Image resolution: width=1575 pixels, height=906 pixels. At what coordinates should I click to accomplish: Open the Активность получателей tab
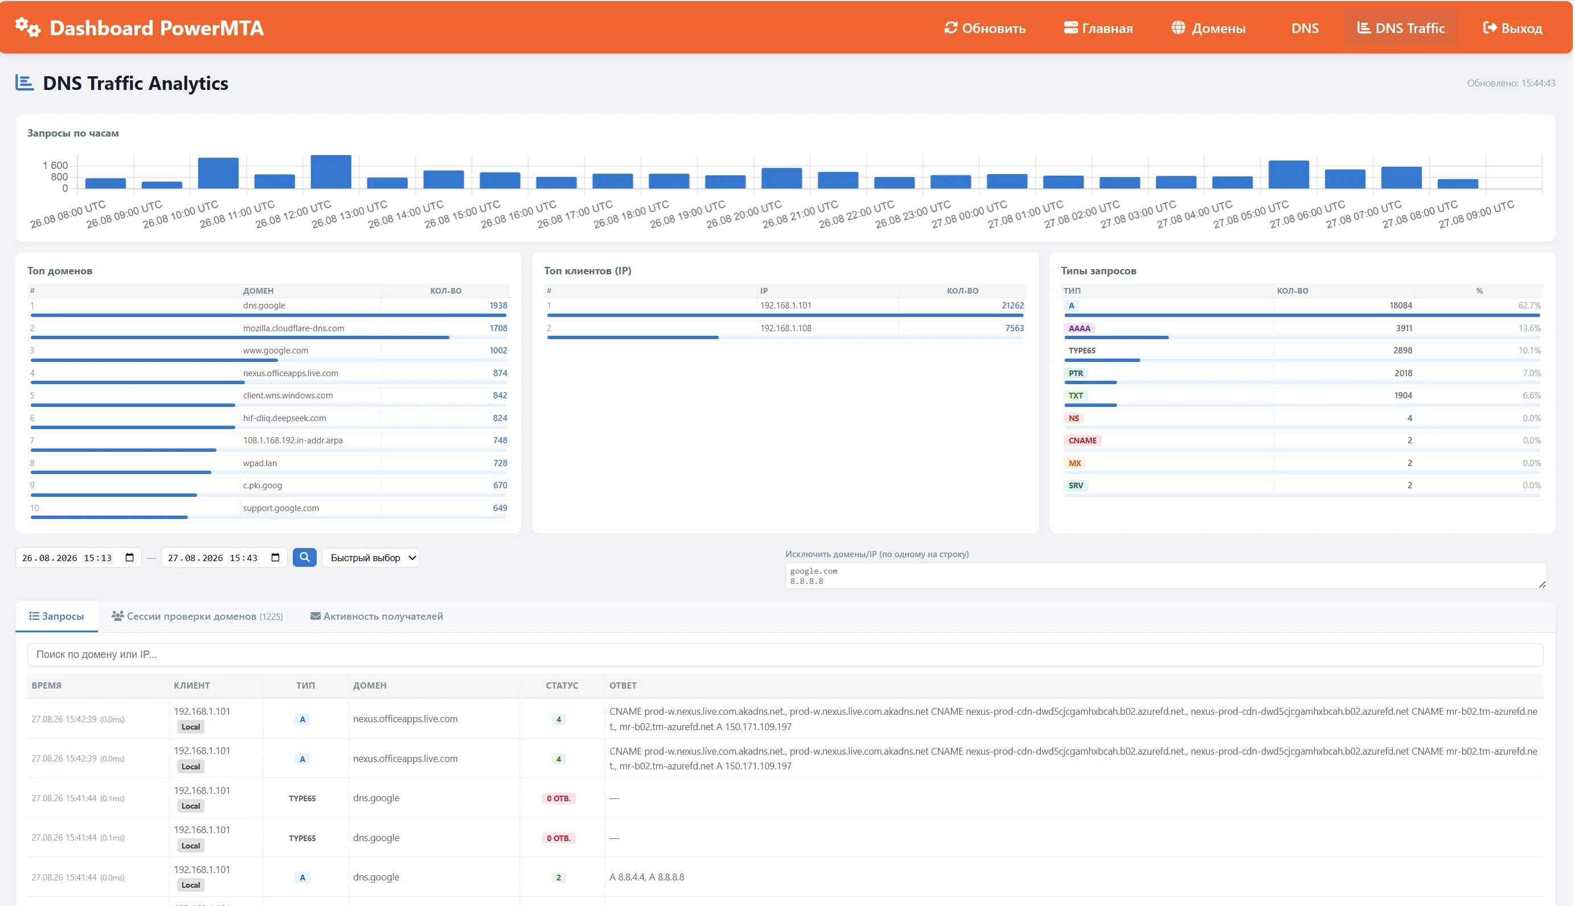[377, 616]
